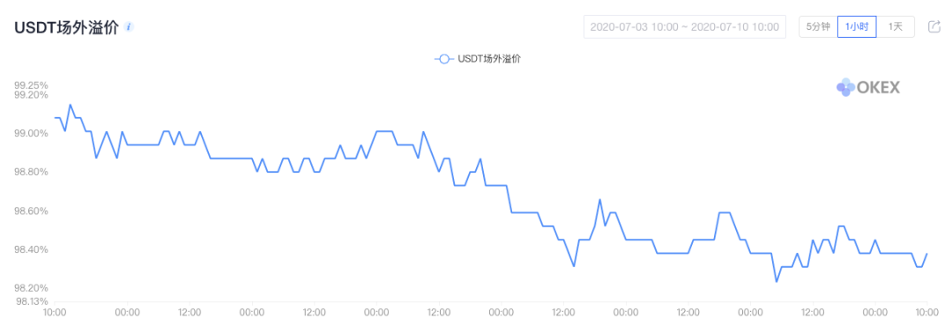Click the legend circle marker for USDT场外溢价
This screenshot has height=333, width=952.
444,59
